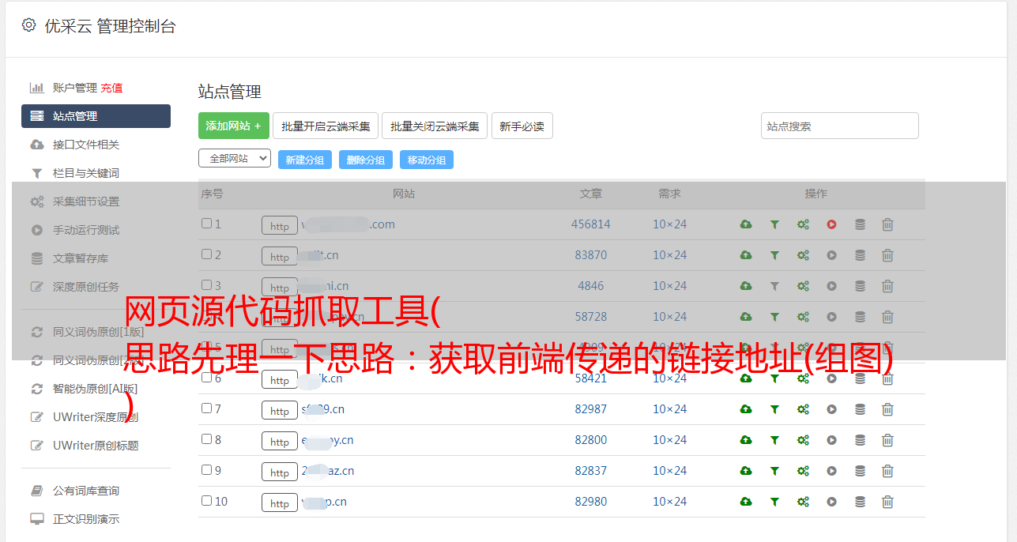The height and width of the screenshot is (542, 1017).
Task: Open column and keyword filter for row 1
Action: [774, 224]
